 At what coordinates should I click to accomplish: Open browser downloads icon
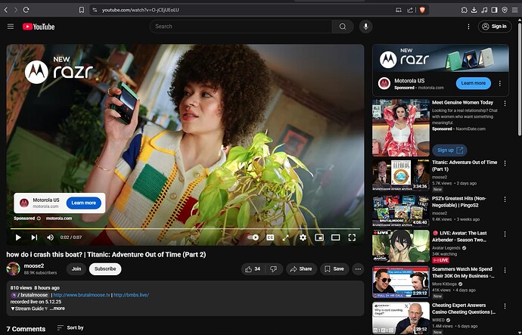point(474,10)
